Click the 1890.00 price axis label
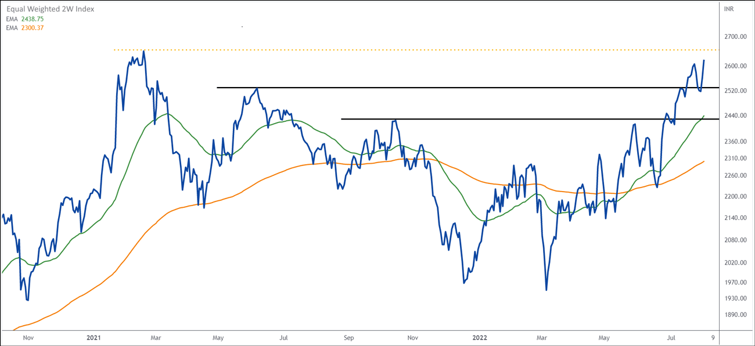Viewport: 755px width, 346px height. pos(735,315)
